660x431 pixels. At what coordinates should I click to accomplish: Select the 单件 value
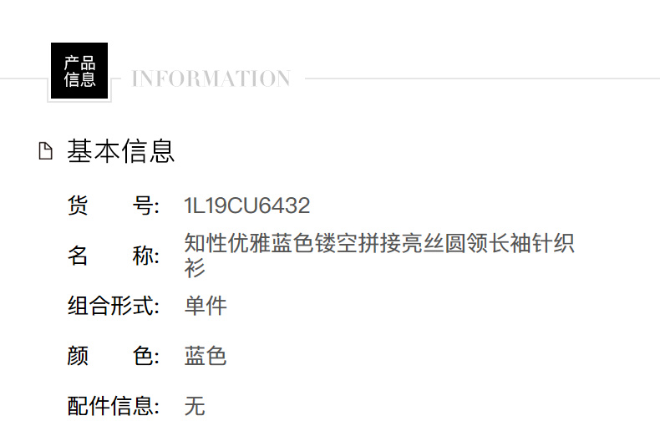[206, 306]
